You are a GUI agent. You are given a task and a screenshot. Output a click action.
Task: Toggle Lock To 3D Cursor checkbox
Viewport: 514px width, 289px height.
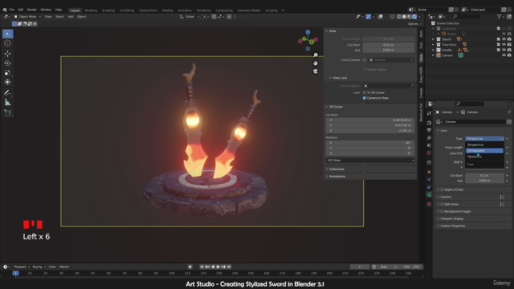click(x=364, y=93)
